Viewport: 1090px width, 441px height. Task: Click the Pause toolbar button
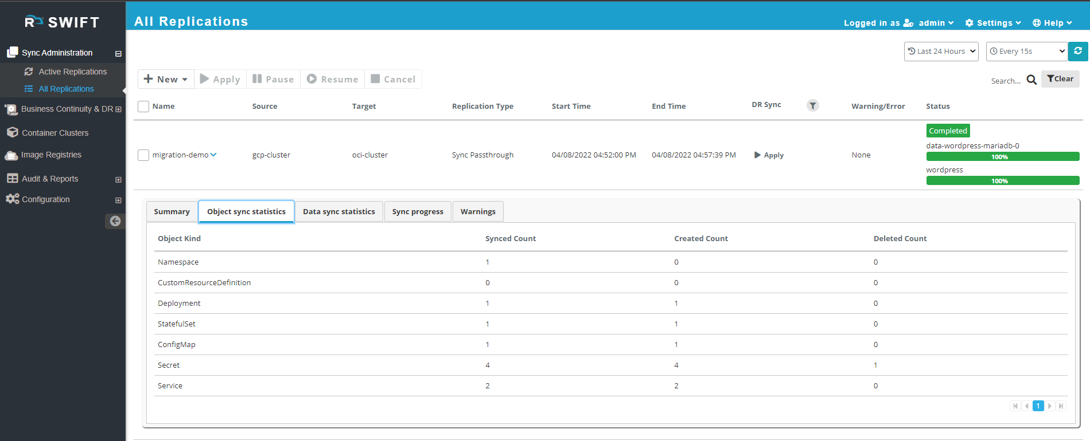click(273, 79)
